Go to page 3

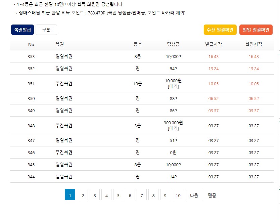(95, 194)
